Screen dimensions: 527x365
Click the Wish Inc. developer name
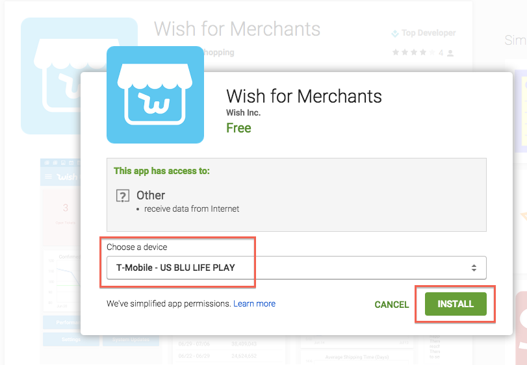(x=243, y=113)
